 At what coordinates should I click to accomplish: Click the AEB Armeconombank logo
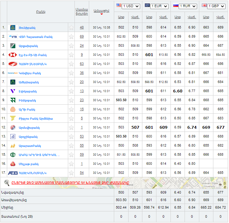coord(13,173)
